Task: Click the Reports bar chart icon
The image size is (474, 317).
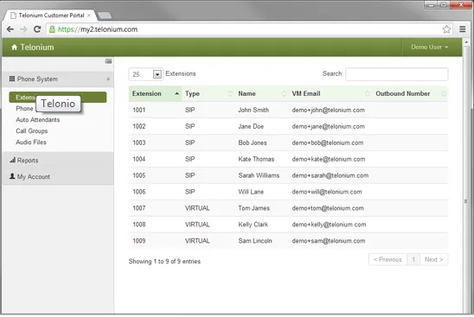Action: coord(12,160)
